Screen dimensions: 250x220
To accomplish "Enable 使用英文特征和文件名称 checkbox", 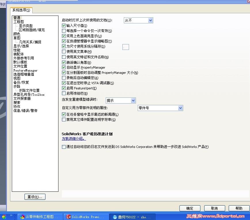I will (64, 57).
